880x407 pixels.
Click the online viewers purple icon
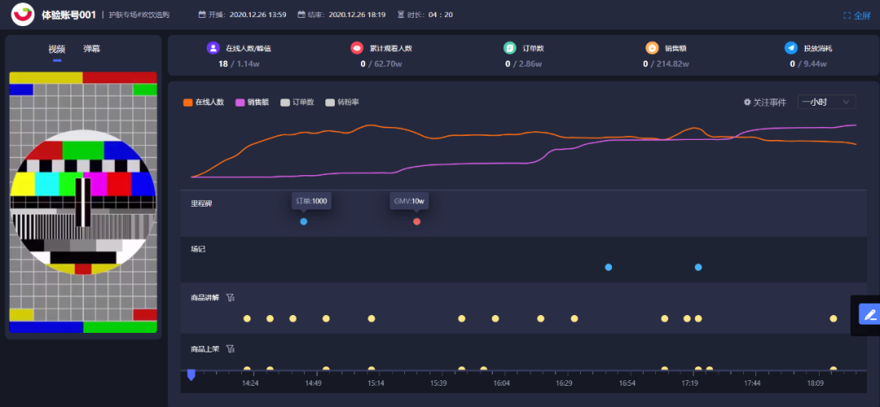coord(213,48)
